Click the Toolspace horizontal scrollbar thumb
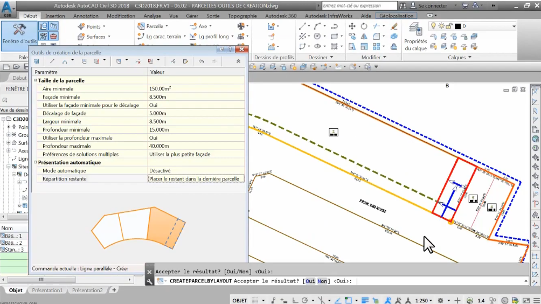The height and width of the screenshot is (304, 541). [x=41, y=280]
